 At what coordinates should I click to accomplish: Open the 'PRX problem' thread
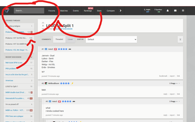[19, 69]
